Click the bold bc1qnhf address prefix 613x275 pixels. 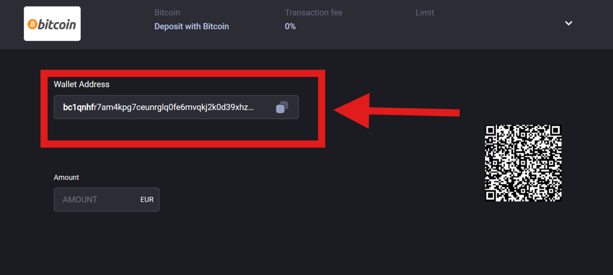tap(78, 107)
